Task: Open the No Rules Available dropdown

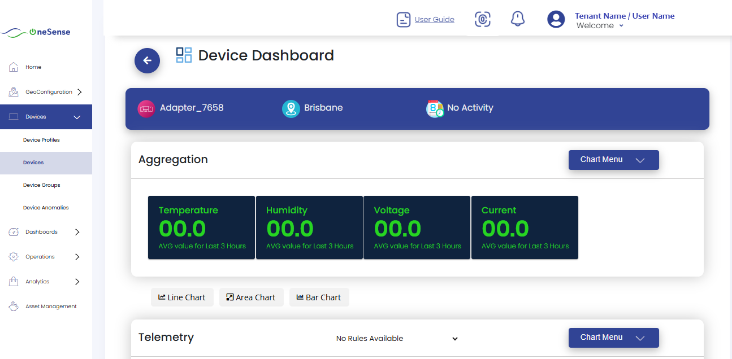Action: (x=396, y=339)
